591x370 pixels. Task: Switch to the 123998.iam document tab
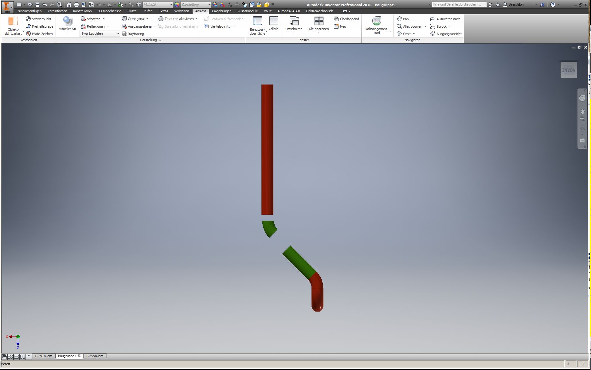[x=94, y=356]
